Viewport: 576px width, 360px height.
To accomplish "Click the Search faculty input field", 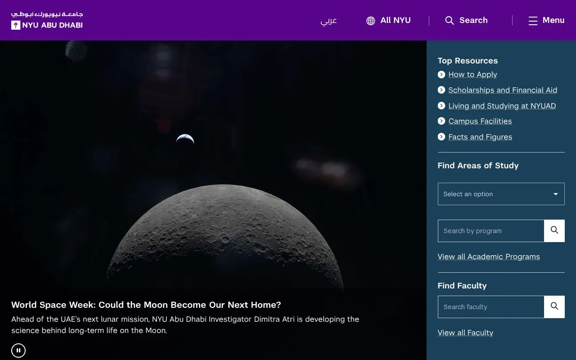I will [x=491, y=307].
